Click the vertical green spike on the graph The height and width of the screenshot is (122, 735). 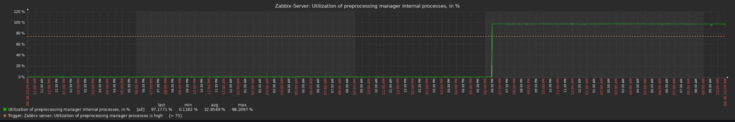(492, 51)
